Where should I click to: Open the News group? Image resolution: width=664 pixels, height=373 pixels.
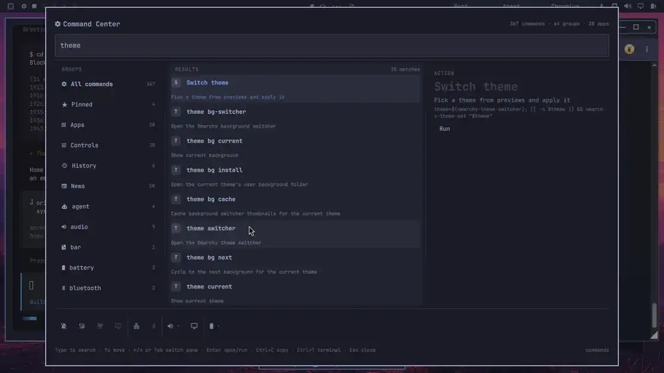tap(108, 186)
